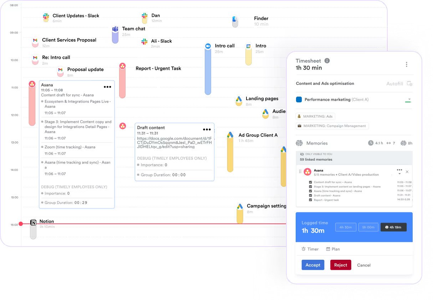The width and height of the screenshot is (433, 300).
Task: Open the Draft content card's ellipsis menu
Action: click(x=207, y=130)
